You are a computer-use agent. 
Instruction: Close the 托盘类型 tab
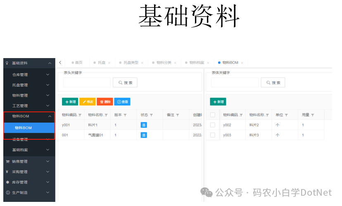click(x=142, y=63)
